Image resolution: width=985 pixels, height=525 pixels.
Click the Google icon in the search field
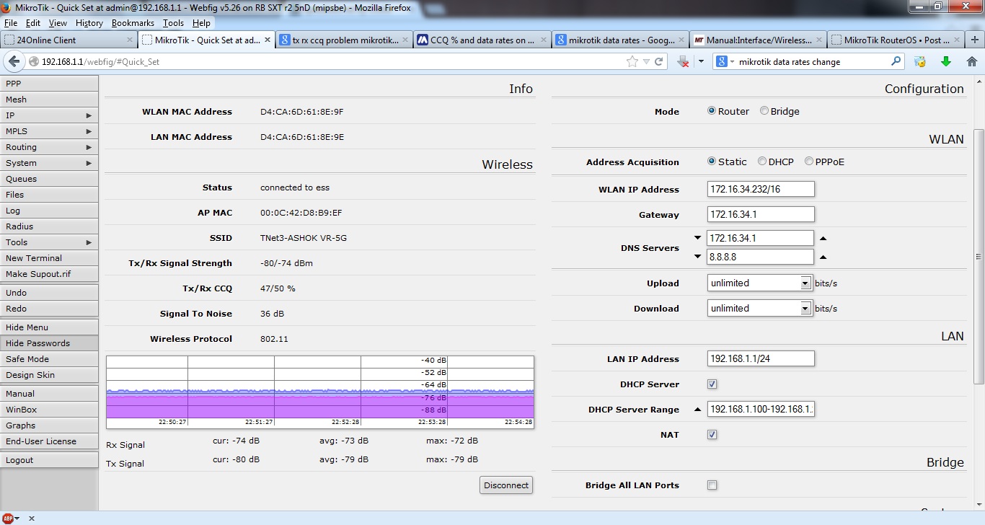[721, 61]
